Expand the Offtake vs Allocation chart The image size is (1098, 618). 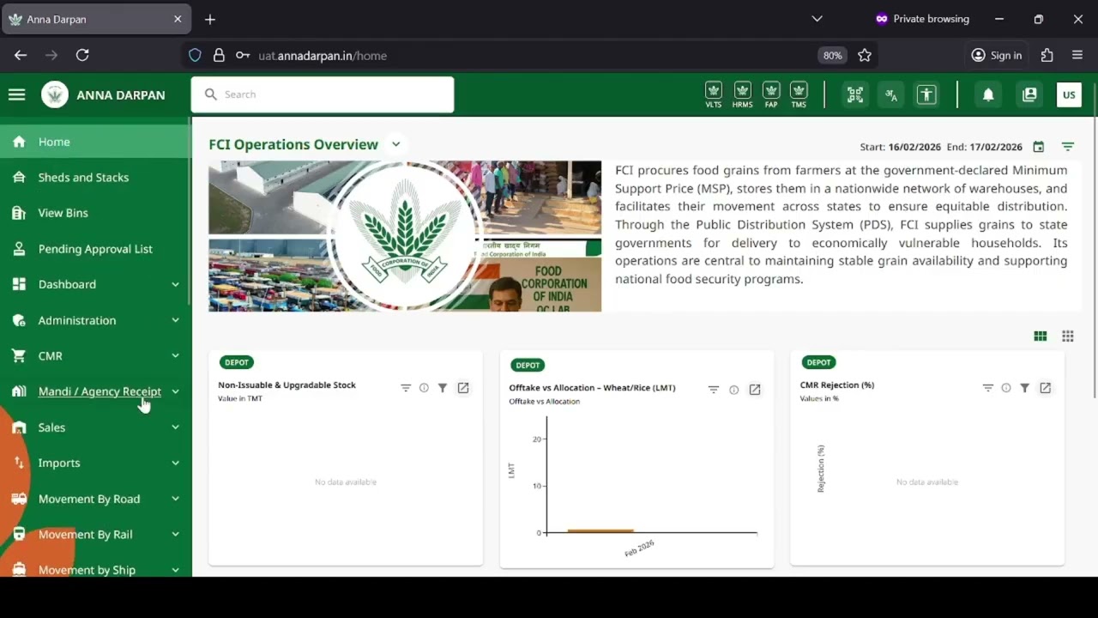click(x=755, y=390)
